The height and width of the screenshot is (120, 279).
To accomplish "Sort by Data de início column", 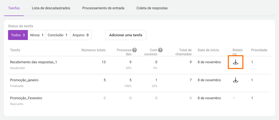I will point(208,50).
